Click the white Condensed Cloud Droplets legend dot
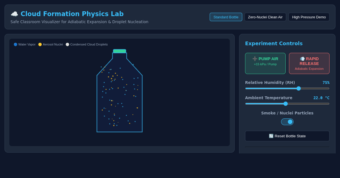340x178 pixels. (x=67, y=44)
